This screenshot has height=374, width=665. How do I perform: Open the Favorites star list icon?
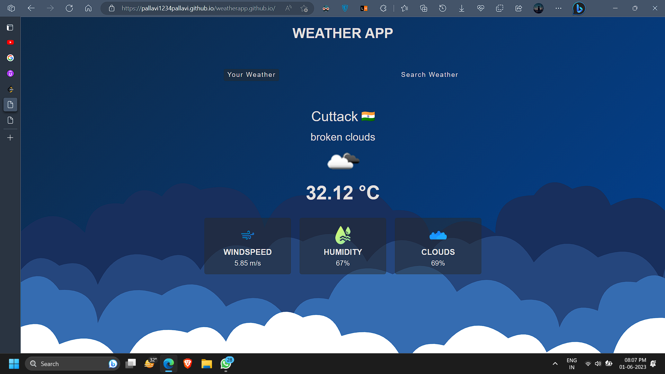click(x=405, y=8)
